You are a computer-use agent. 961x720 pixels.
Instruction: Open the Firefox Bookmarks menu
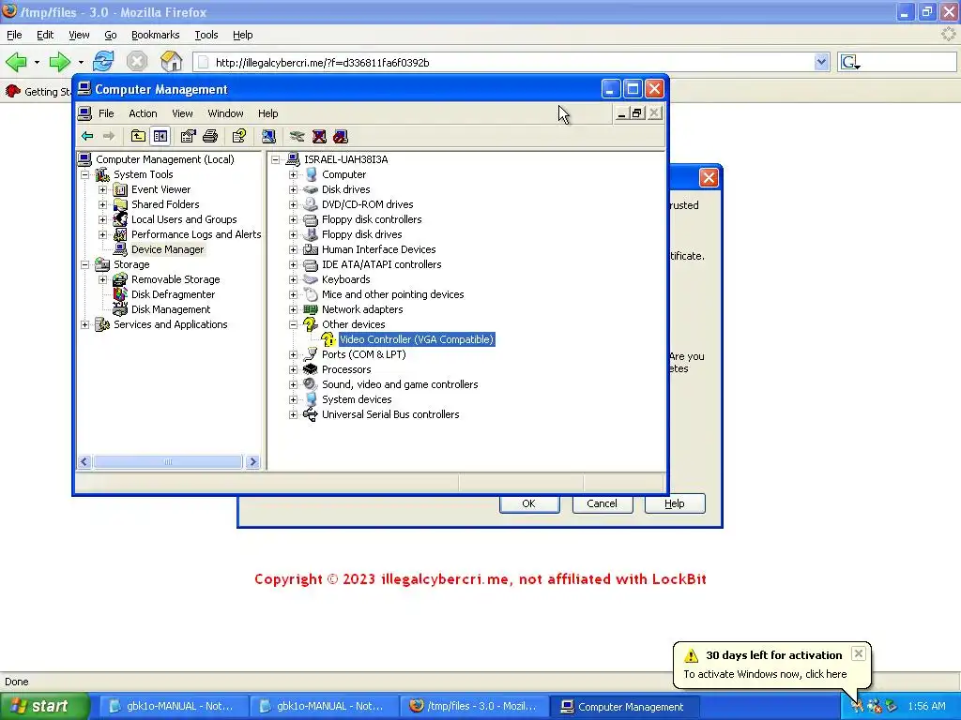pos(155,35)
